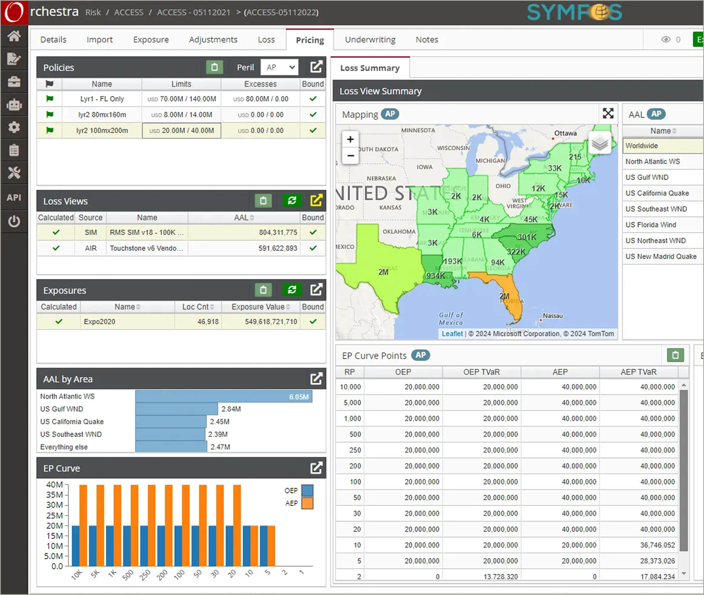Zoom in on the map

(350, 139)
